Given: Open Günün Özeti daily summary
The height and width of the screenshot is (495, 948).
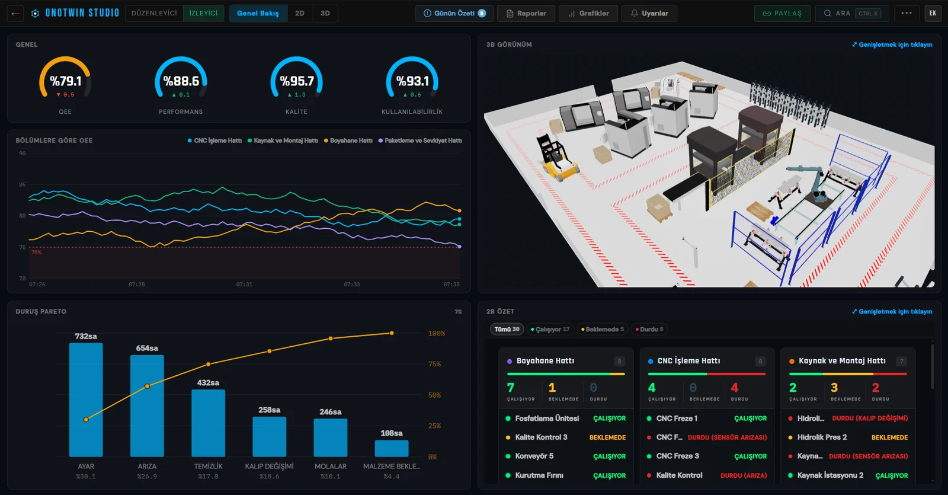Looking at the screenshot, I should click(454, 13).
